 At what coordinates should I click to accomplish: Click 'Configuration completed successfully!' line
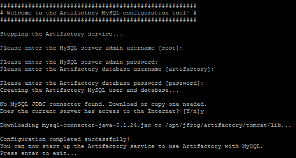[x=65, y=139]
